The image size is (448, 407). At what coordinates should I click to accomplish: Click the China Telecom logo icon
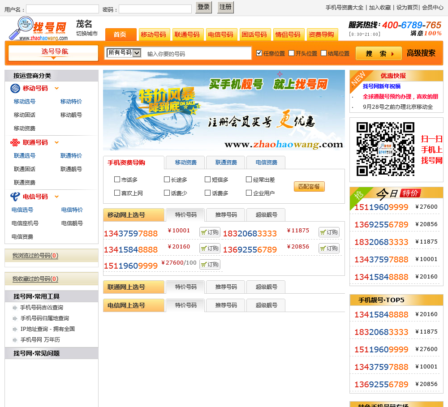click(x=15, y=197)
